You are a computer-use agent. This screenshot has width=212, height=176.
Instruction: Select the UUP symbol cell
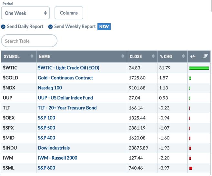coord(19,98)
